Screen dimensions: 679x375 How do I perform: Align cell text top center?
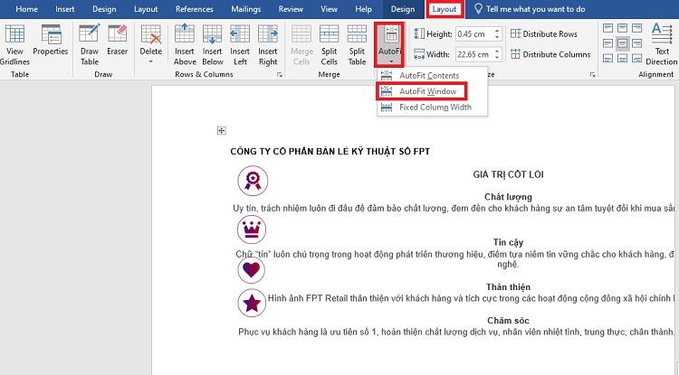[x=622, y=29]
